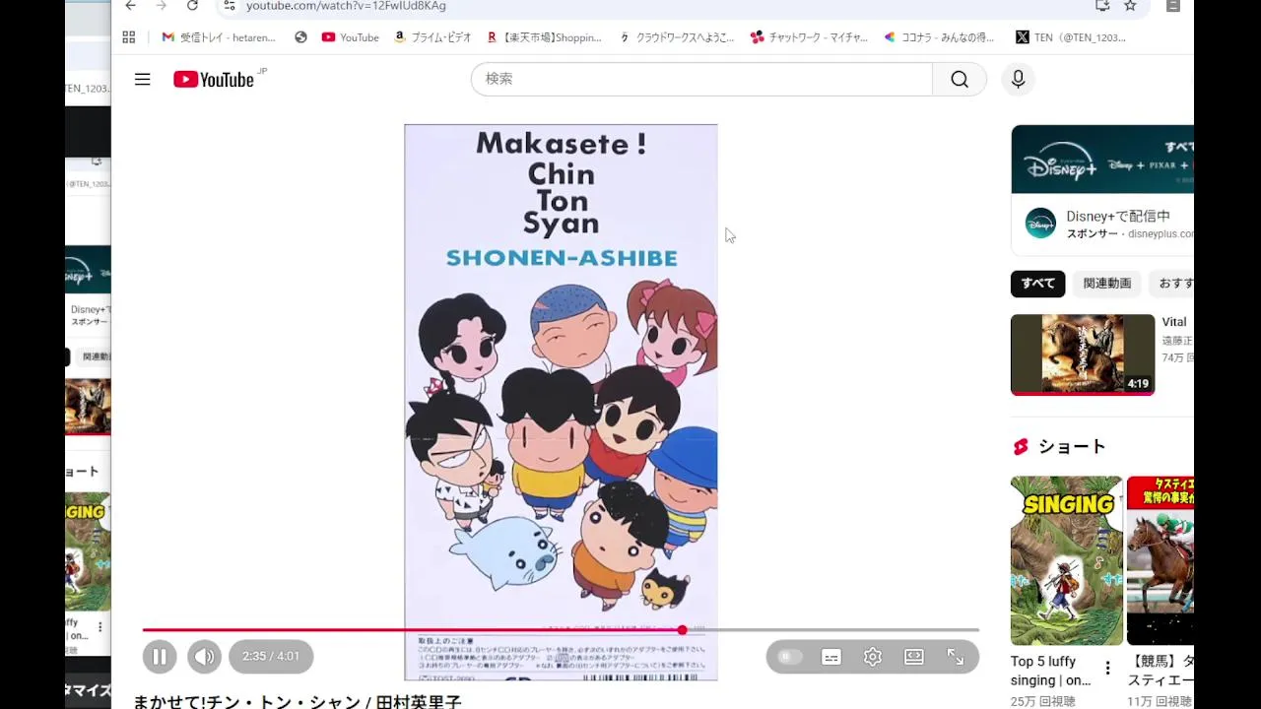
Task: Click Disney+で配信中 ad title
Action: (1118, 216)
